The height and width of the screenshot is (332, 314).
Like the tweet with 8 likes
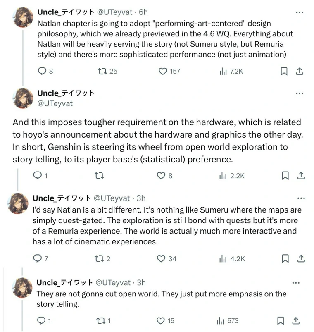pyautogui.click(x=161, y=176)
